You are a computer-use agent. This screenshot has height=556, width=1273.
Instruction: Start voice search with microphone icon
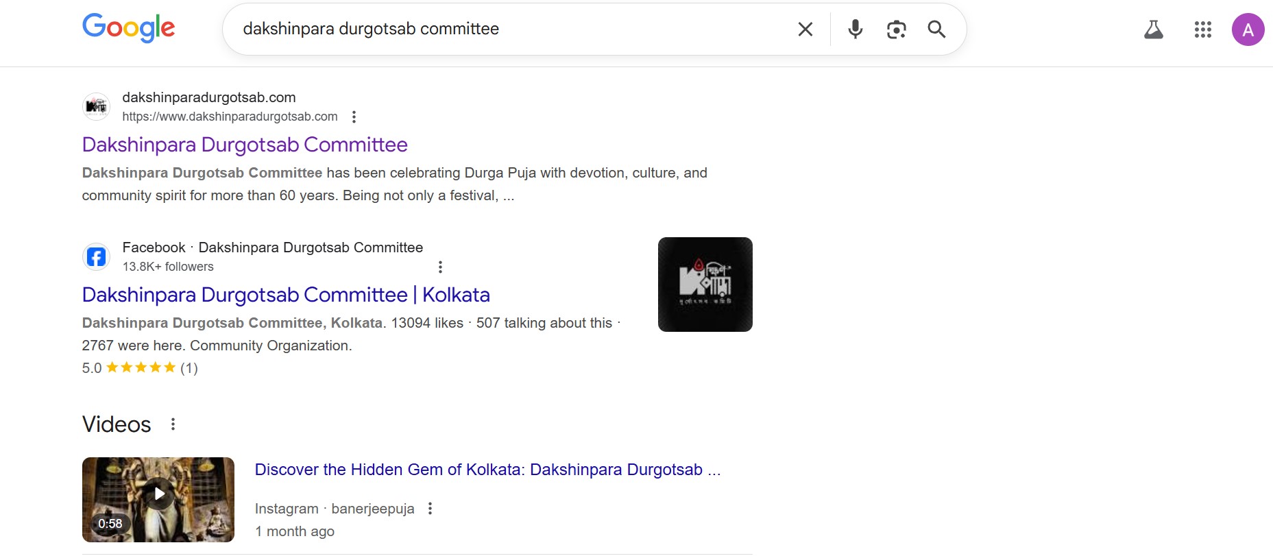pyautogui.click(x=855, y=29)
